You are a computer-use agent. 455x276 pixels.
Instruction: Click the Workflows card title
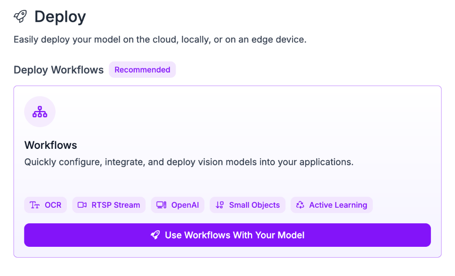(x=50, y=145)
